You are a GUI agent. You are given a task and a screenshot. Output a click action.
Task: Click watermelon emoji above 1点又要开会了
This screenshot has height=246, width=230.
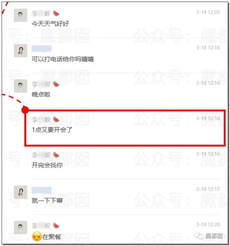click(56, 120)
